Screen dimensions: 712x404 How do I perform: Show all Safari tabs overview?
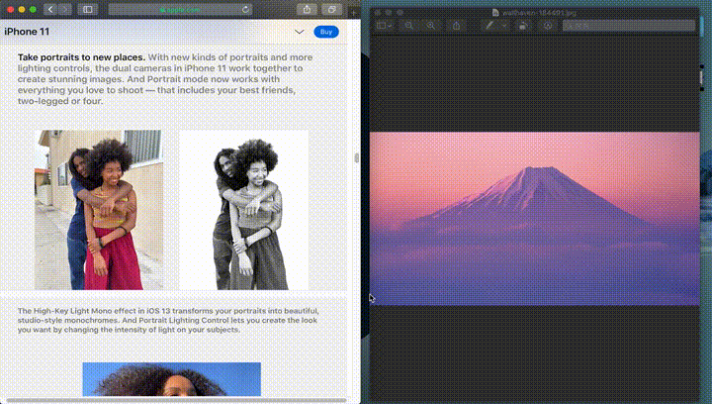coord(332,9)
